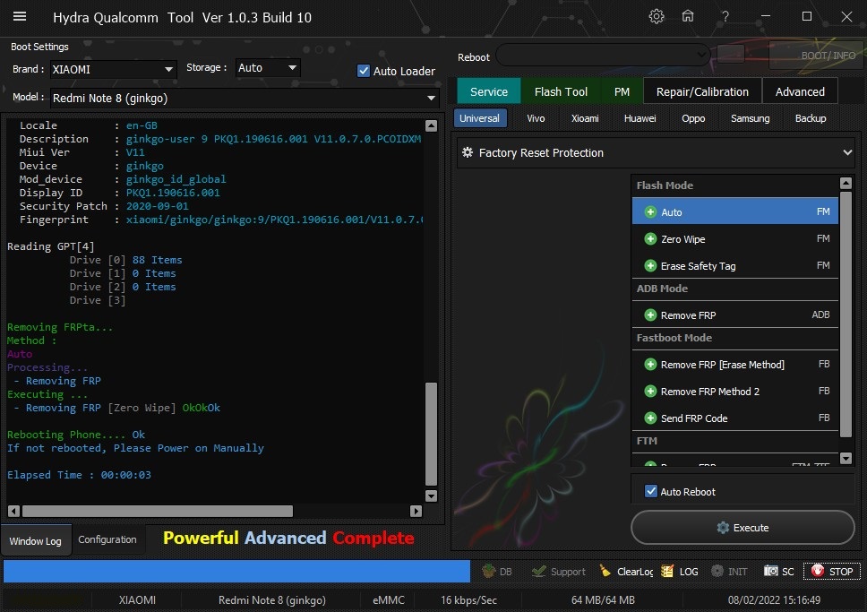The height and width of the screenshot is (612, 867).
Task: Click the Factory Reset Protection gear icon
Action: [468, 152]
